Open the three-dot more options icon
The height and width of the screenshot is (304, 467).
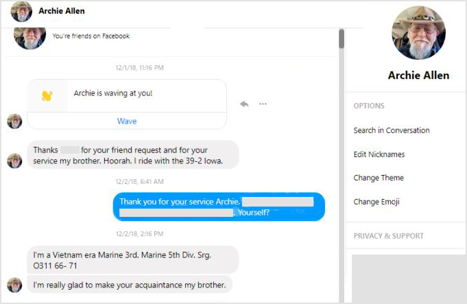(263, 104)
